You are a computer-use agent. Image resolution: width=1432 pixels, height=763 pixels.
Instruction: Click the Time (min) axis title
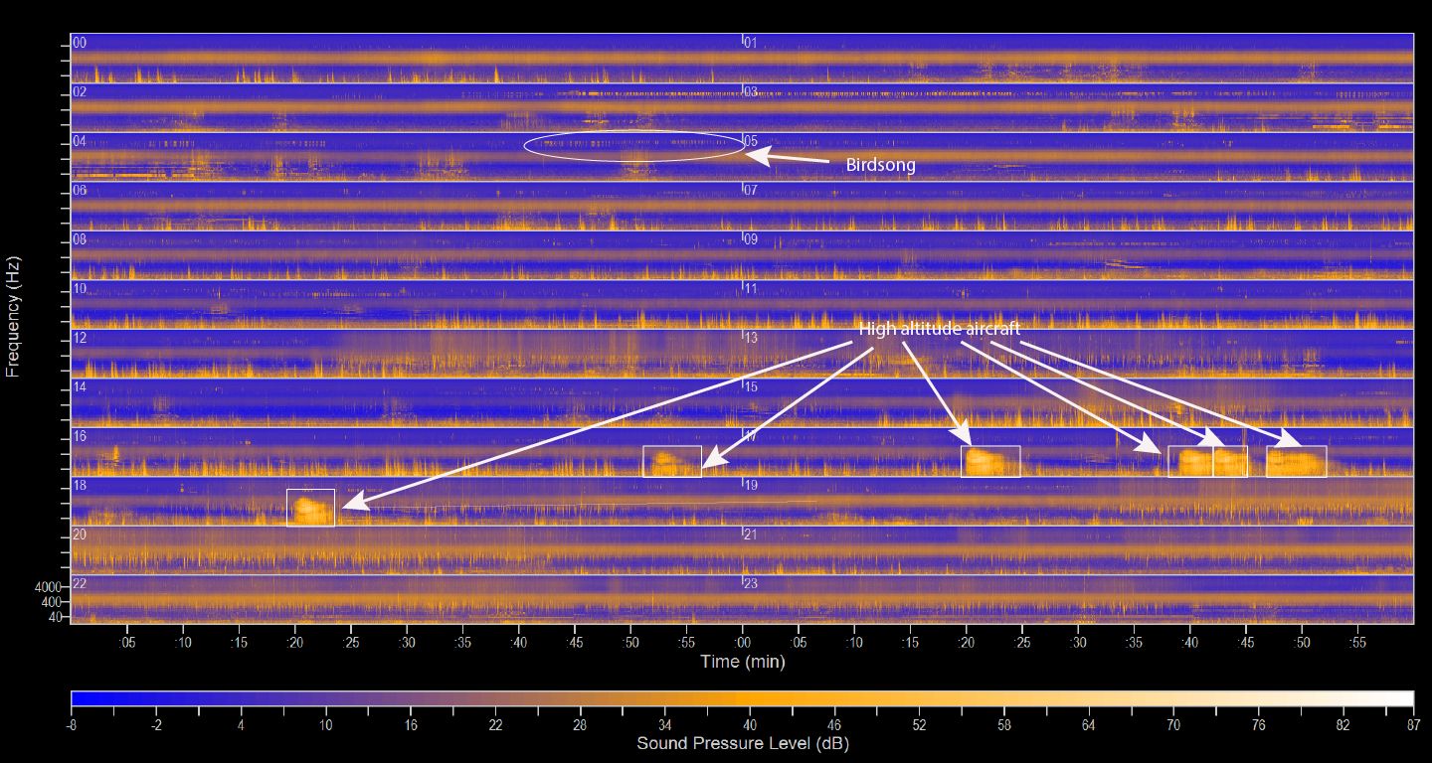[742, 662]
